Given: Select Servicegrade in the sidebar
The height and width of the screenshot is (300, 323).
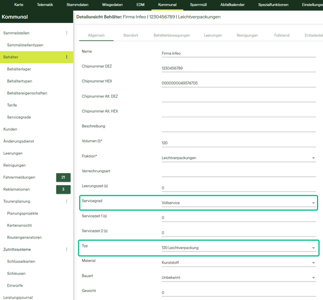Looking at the screenshot, I should pos(19,117).
